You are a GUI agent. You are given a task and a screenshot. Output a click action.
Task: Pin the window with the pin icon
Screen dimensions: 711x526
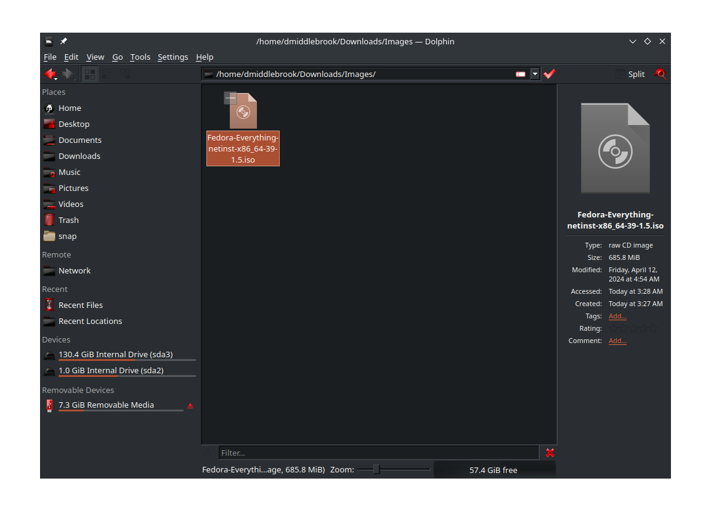tap(63, 41)
